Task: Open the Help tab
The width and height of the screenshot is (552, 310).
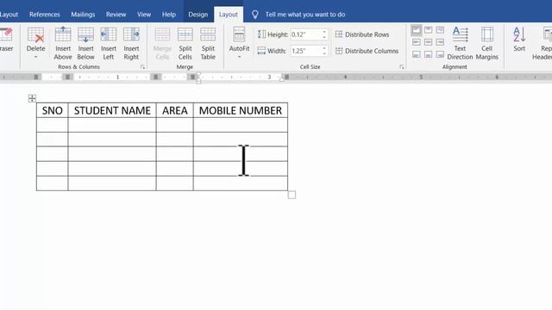Action: (169, 15)
